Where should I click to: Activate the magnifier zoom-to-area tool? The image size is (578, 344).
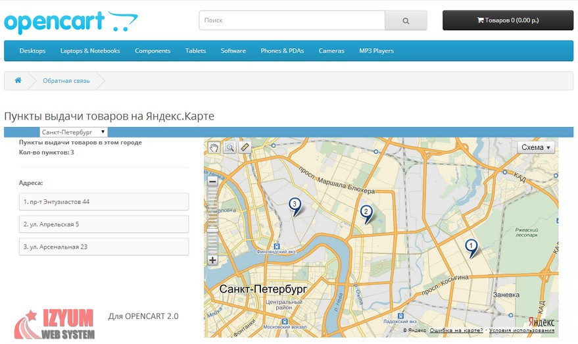[x=229, y=147]
